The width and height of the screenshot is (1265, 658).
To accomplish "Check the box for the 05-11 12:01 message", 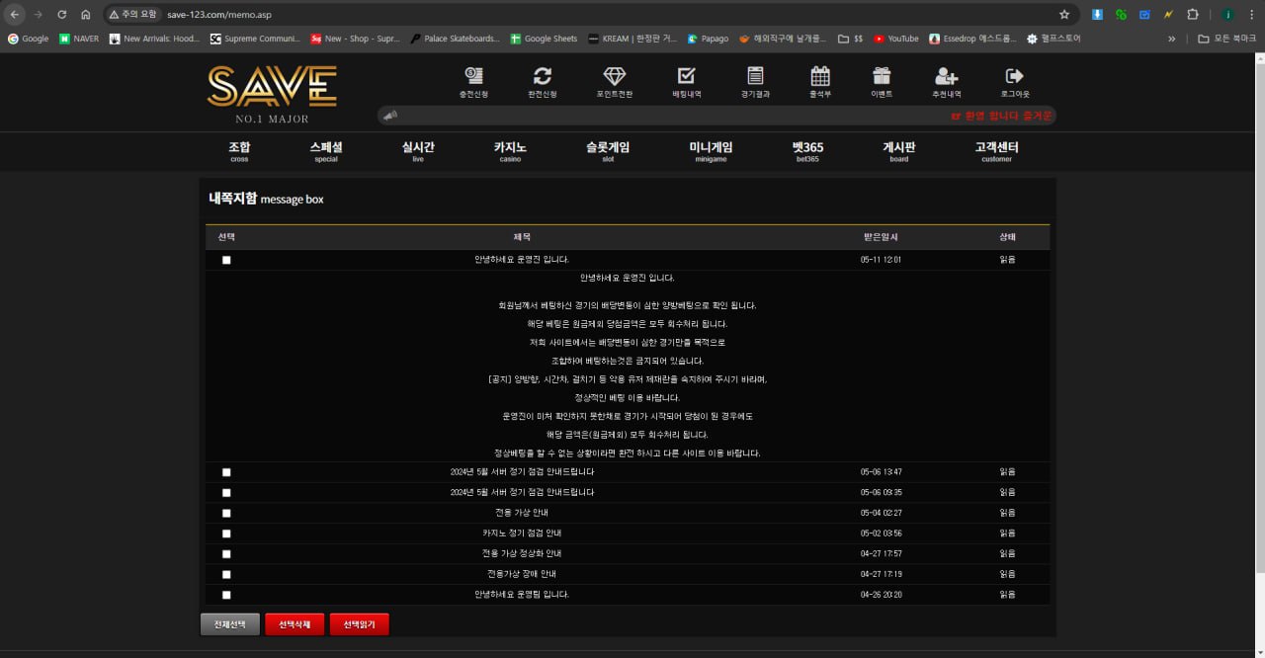I will 226,260.
